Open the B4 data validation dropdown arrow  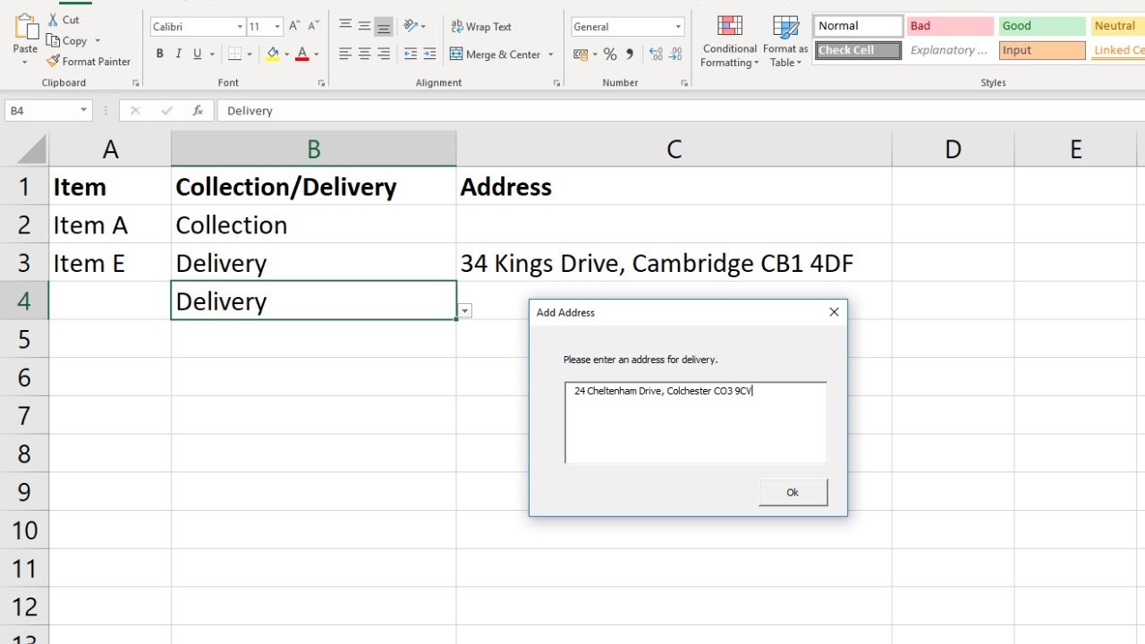coord(465,310)
